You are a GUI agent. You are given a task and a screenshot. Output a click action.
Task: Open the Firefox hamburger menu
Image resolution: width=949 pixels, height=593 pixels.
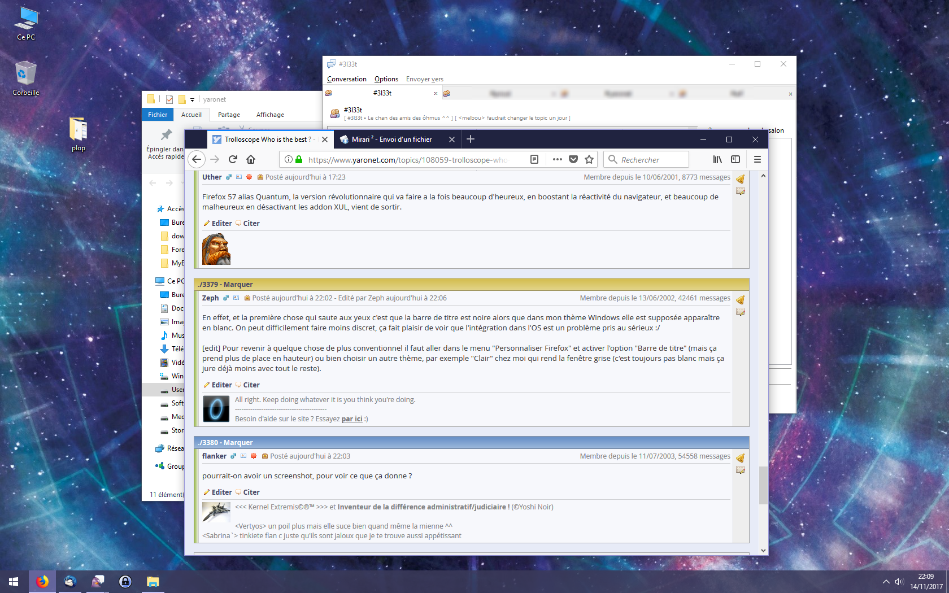pos(757,159)
